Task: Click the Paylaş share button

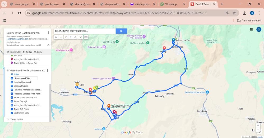Action: pos(27,52)
